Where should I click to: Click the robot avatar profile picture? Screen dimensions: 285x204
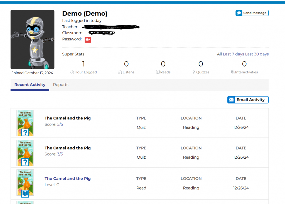click(x=32, y=40)
